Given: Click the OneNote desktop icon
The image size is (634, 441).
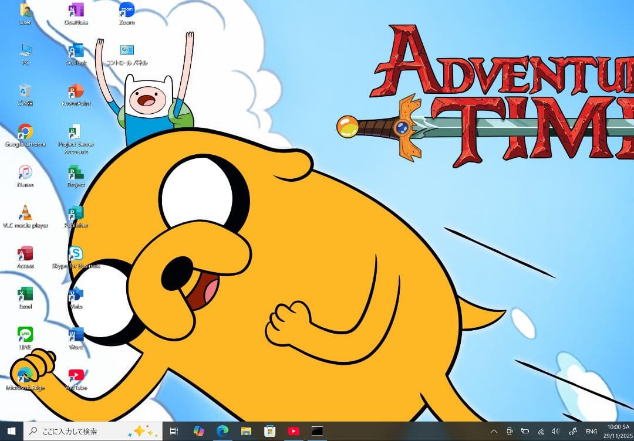Looking at the screenshot, I should point(76,10).
